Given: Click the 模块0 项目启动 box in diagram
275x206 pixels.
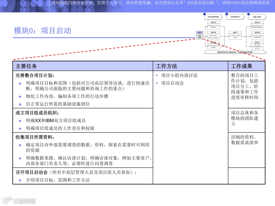Looking at the screenshot, I should [x=200, y=35].
